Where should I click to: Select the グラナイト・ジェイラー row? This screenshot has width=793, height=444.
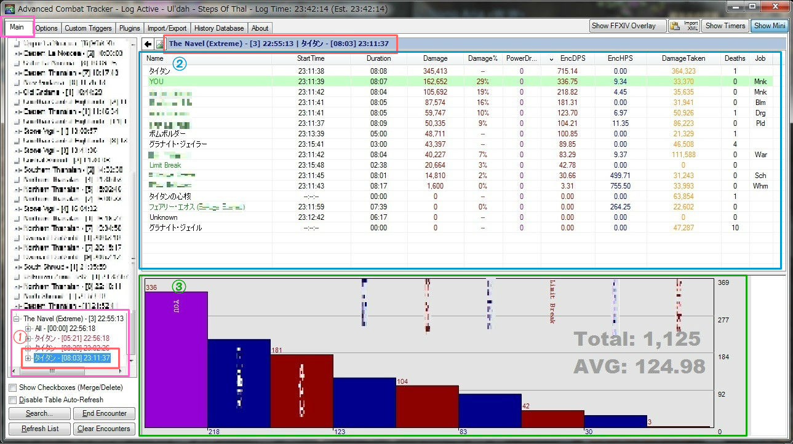pos(459,144)
